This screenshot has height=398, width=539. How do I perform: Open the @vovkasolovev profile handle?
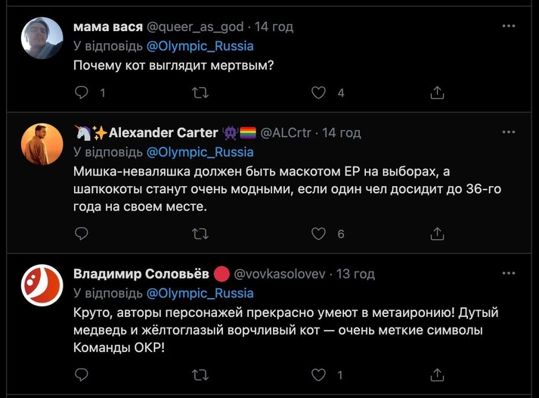coord(283,274)
